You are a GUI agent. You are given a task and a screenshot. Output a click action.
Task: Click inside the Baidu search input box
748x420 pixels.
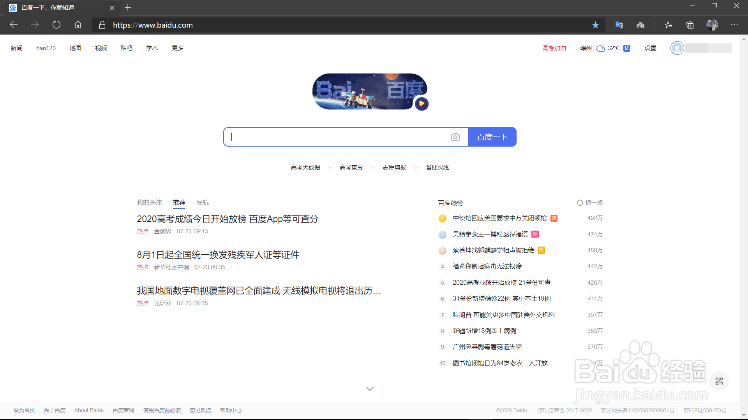pyautogui.click(x=339, y=137)
